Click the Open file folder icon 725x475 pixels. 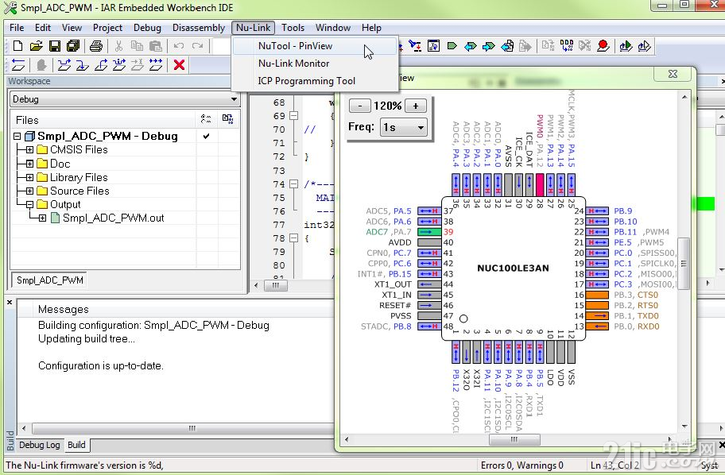pyautogui.click(x=36, y=46)
